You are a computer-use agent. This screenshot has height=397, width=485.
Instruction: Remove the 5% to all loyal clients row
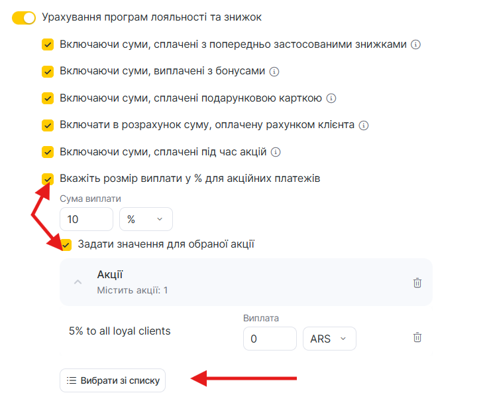pyautogui.click(x=417, y=338)
